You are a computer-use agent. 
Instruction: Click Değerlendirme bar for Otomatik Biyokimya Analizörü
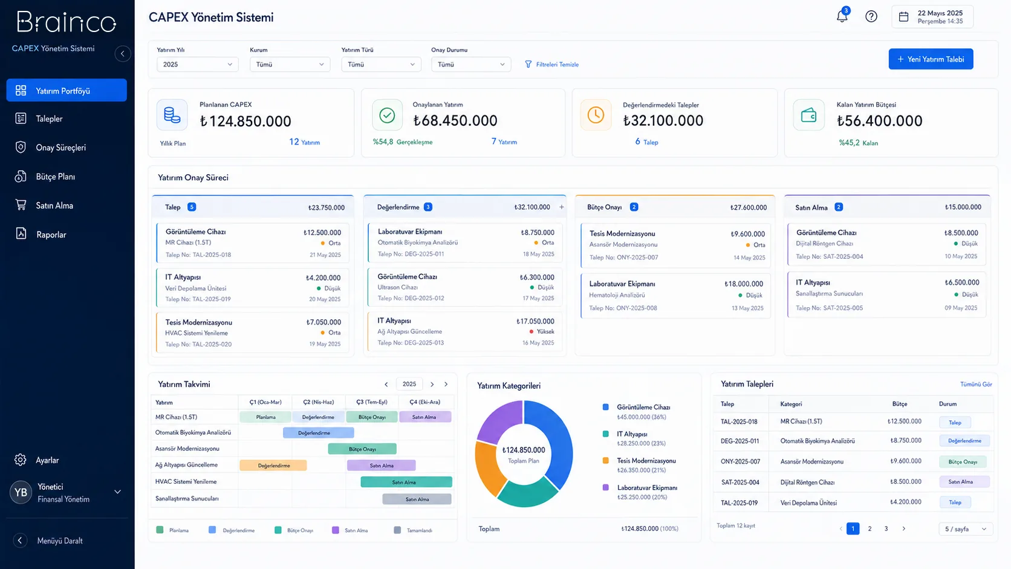pyautogui.click(x=319, y=433)
